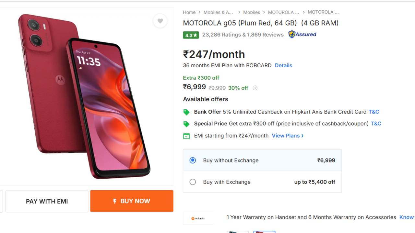Screen dimensions: 415x233
Task: Go to Home breadcrumb
Action: 189,12
